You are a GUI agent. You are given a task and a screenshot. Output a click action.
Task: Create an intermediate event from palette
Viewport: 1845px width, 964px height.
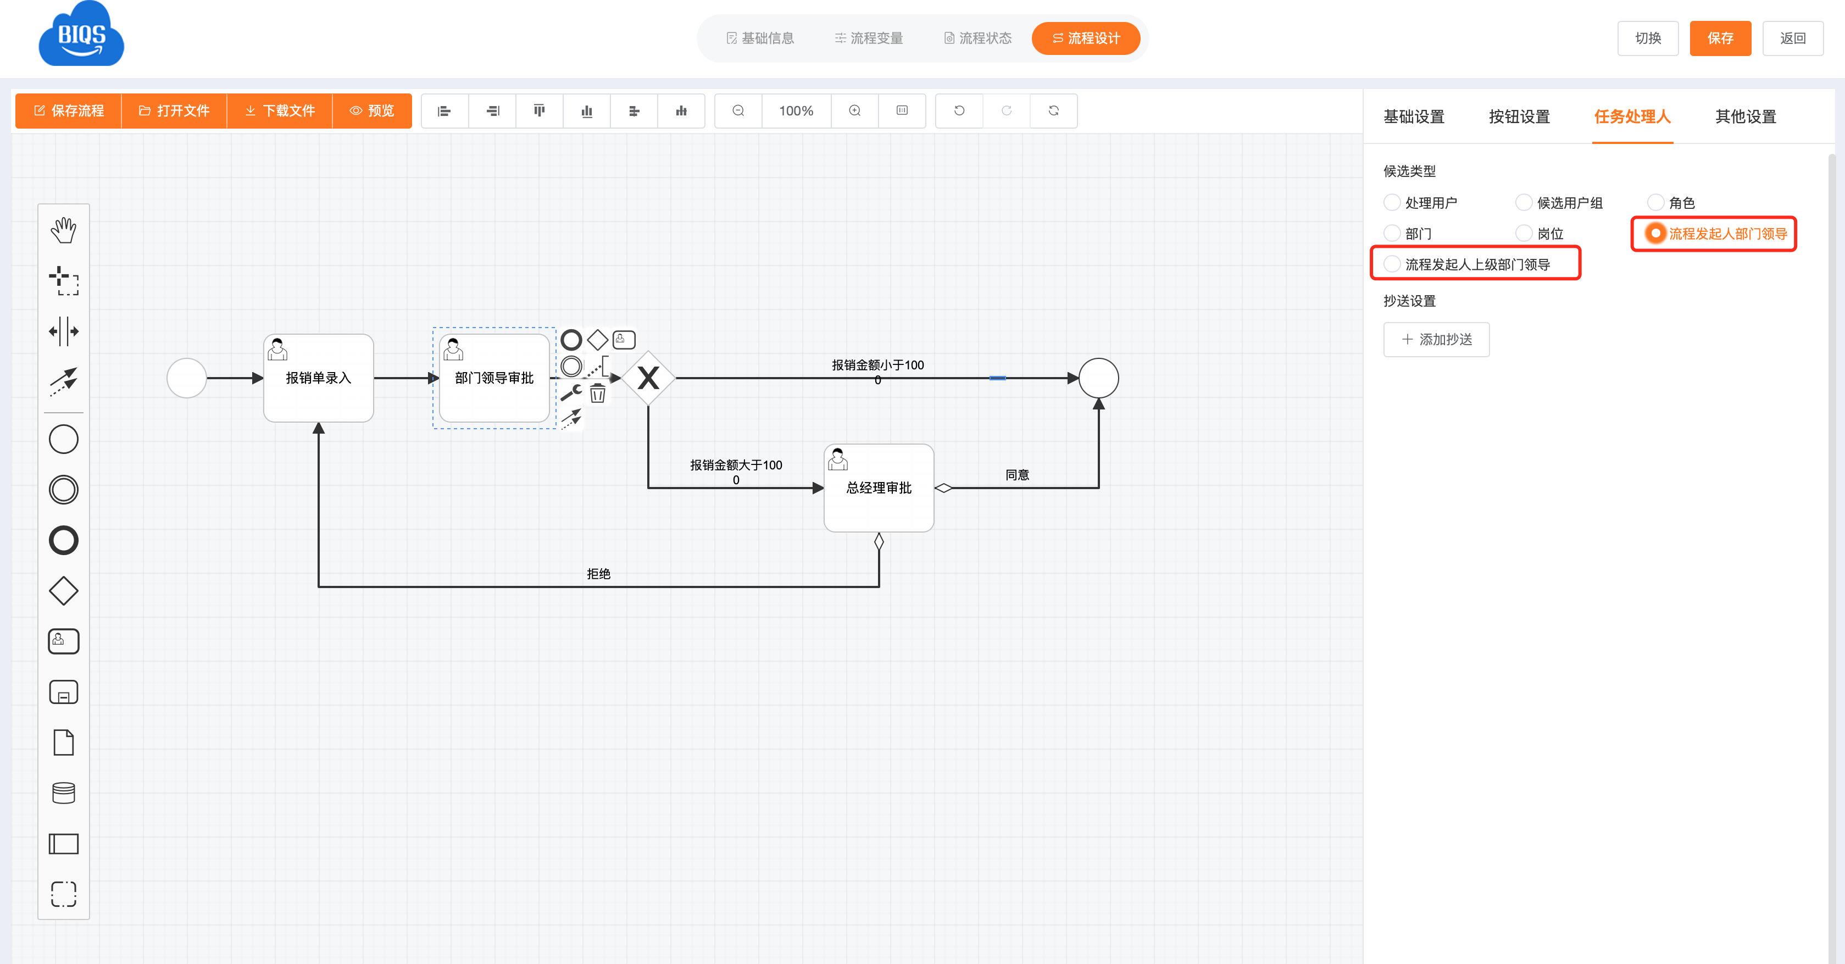point(63,490)
